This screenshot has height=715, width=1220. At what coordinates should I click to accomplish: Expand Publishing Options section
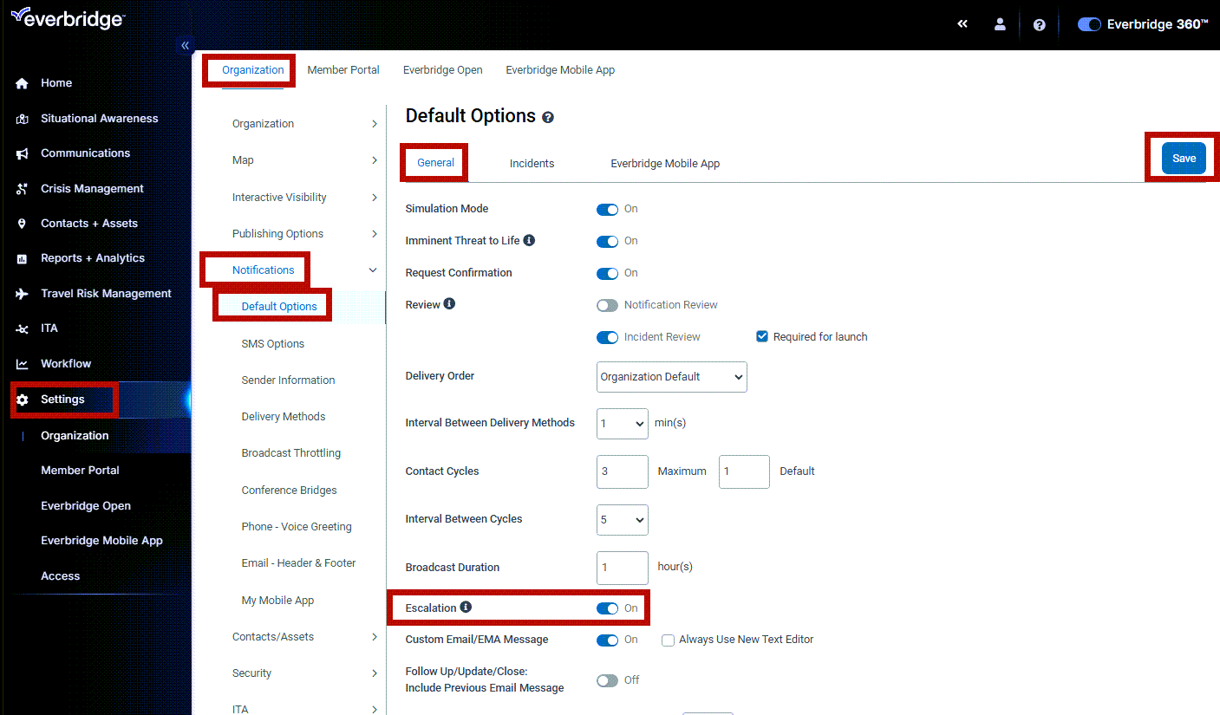tap(375, 234)
